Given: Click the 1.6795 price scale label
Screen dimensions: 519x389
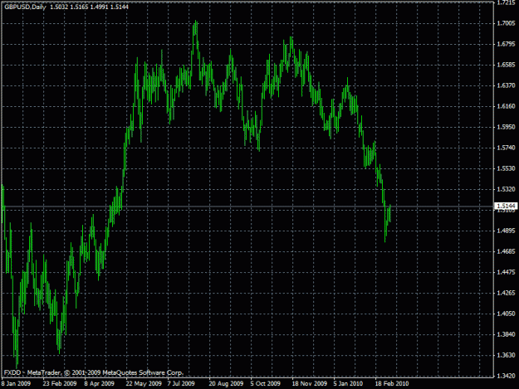Looking at the screenshot, I should (507, 44).
